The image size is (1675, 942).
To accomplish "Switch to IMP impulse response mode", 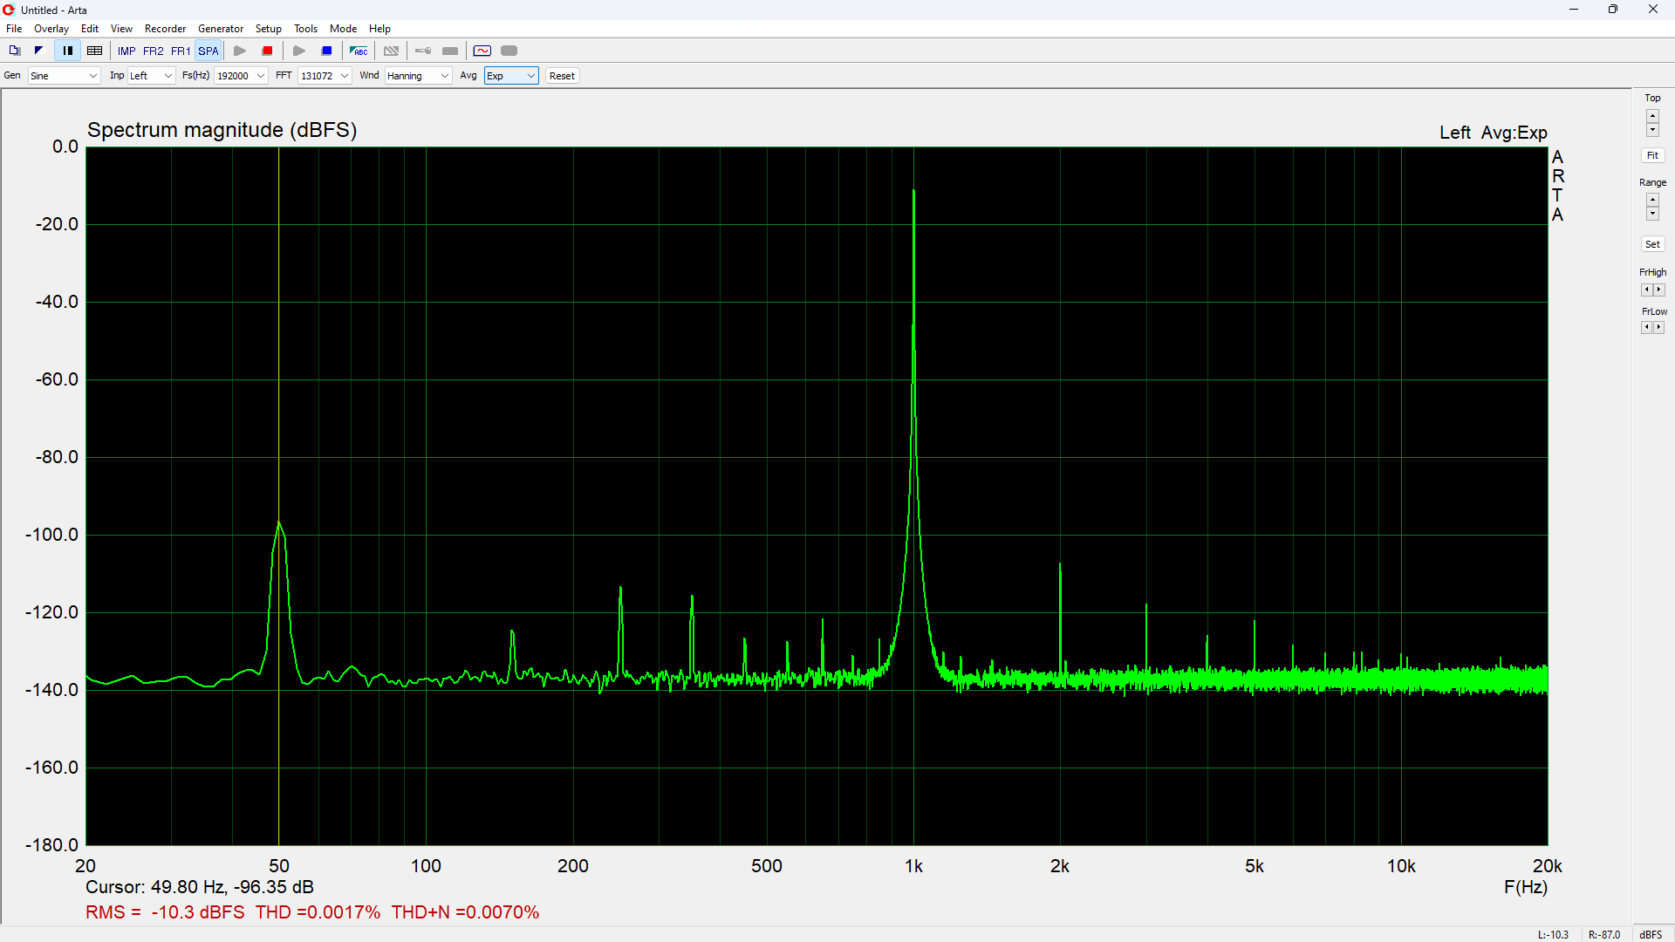I will coord(126,51).
